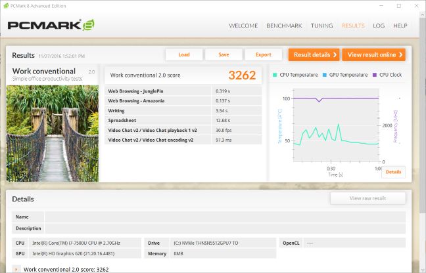Open the Welcome tab

tap(243, 26)
